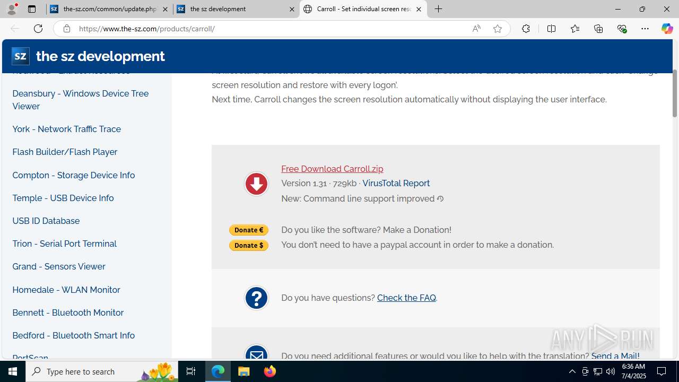Open USB ID Database link
Viewport: 679px width, 382px height.
tap(46, 221)
